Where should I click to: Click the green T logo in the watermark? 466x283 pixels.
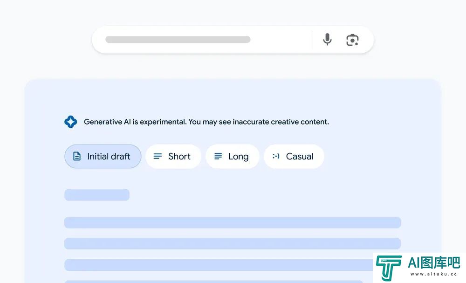(389, 267)
